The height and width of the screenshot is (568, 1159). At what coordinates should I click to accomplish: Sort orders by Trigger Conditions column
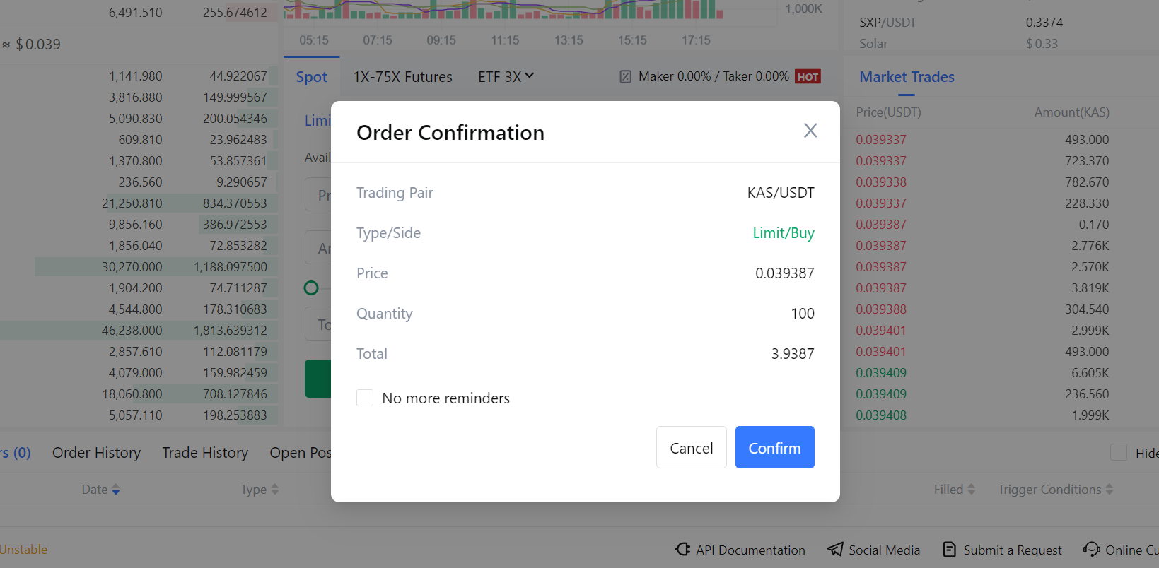[1055, 489]
